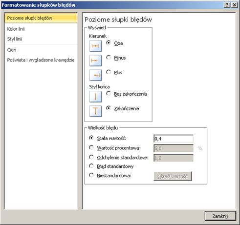The image size is (240, 225).
Task: Click the Określ wartość button
Action: [x=173, y=176]
